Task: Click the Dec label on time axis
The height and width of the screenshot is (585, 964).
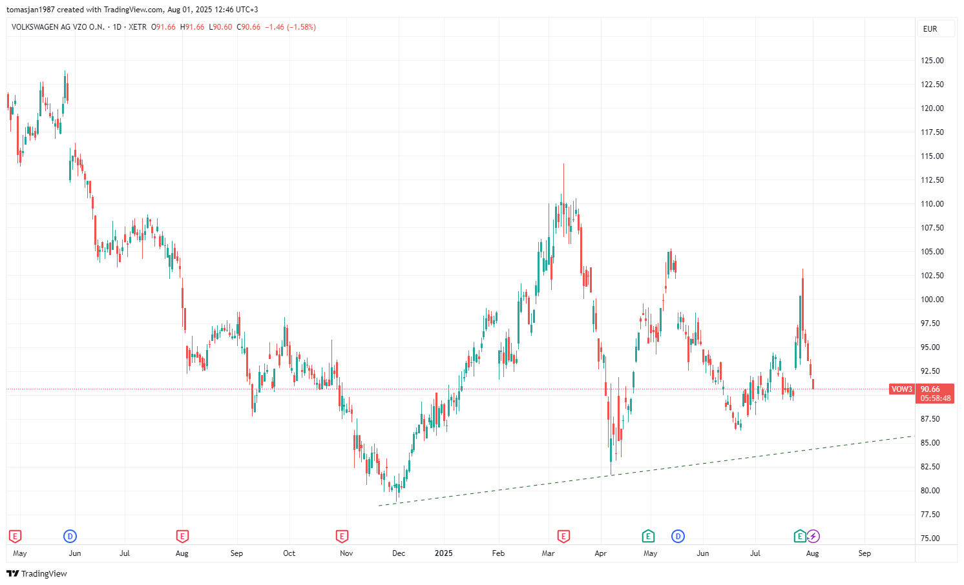Action: [x=399, y=553]
